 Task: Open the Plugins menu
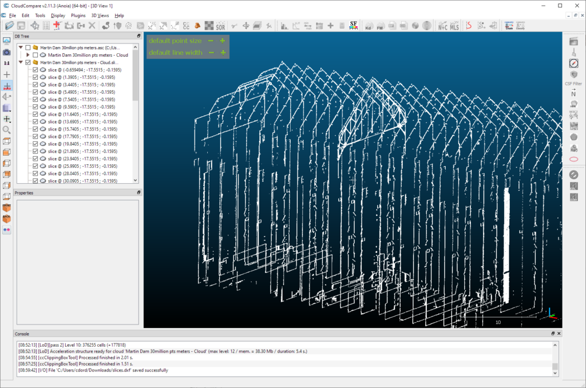[x=78, y=15]
